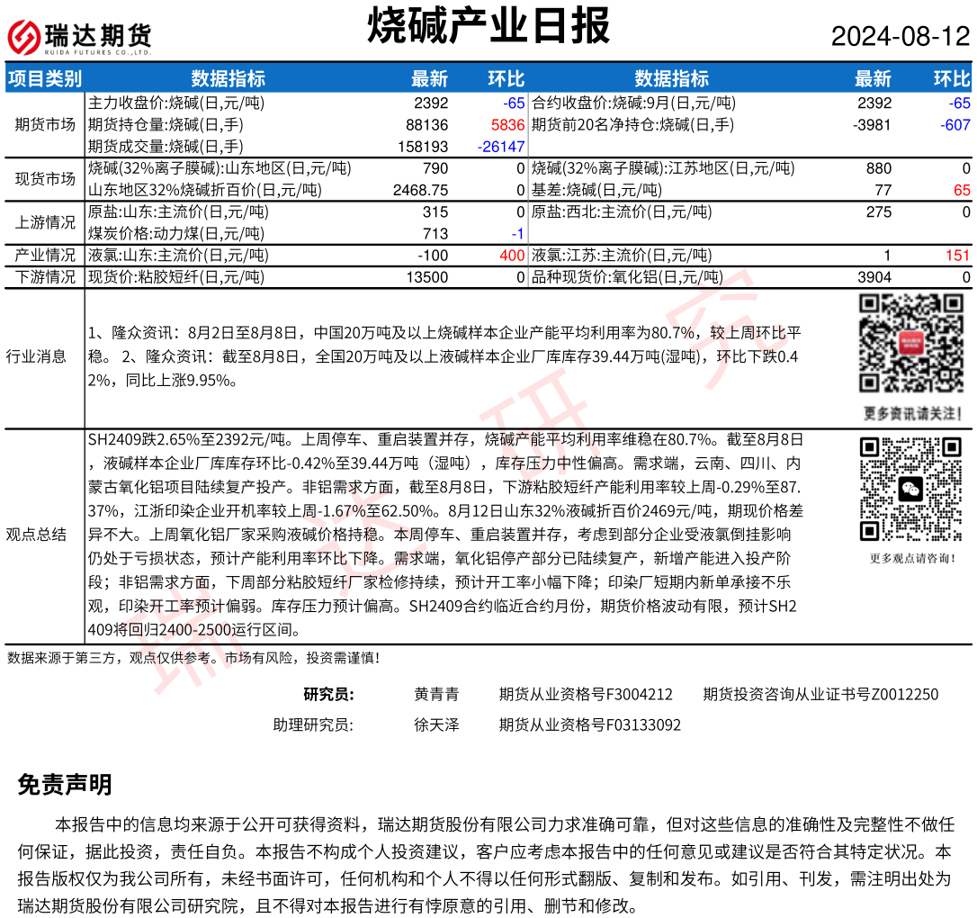Select the 现货市场 category cell
The image size is (977, 918).
tap(44, 179)
